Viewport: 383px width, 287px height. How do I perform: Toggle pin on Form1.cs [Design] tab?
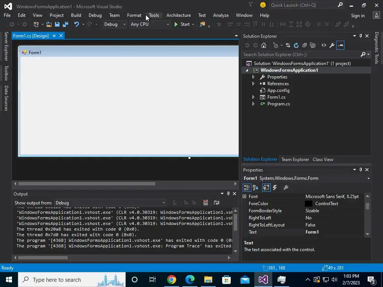[x=54, y=36]
